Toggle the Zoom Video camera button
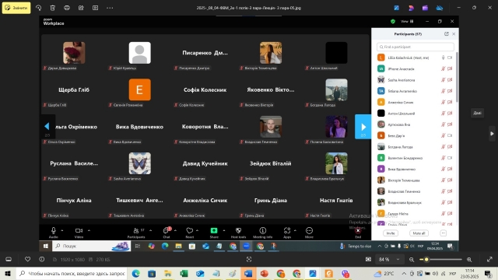This screenshot has height=280, width=498. [x=79, y=233]
